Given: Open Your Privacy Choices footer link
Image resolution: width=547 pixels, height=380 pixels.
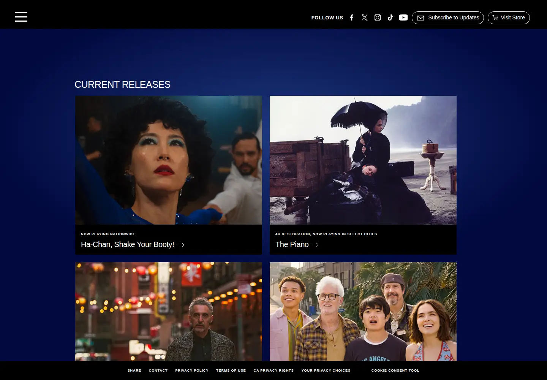Looking at the screenshot, I should pos(326,370).
